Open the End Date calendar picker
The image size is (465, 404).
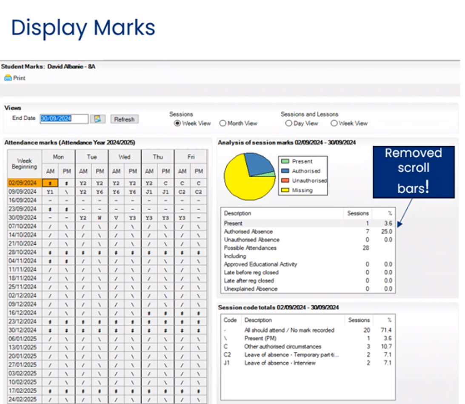tap(97, 119)
